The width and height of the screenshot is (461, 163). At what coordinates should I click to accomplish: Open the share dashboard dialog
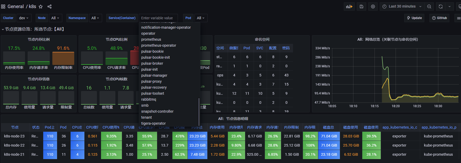tap(49, 7)
